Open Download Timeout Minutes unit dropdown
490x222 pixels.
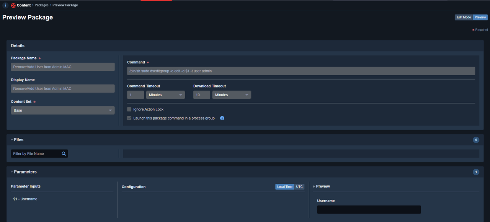[232, 95]
